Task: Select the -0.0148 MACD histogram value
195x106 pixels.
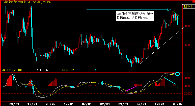Action: 93,70
